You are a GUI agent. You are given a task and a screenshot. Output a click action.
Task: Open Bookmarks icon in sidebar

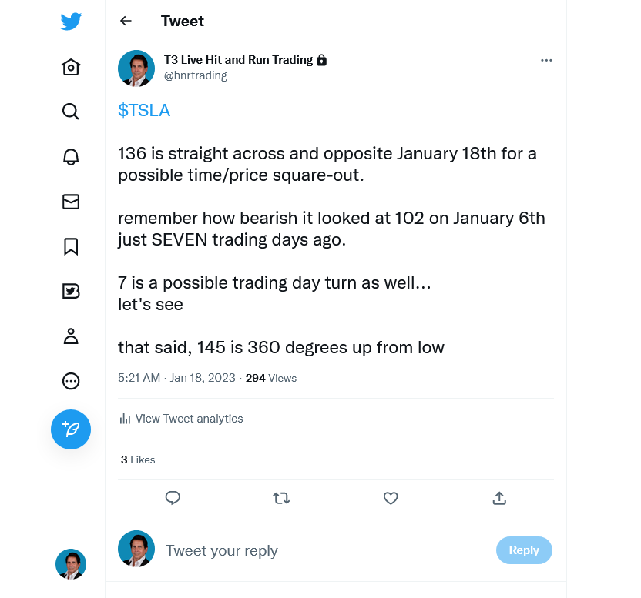coord(71,246)
